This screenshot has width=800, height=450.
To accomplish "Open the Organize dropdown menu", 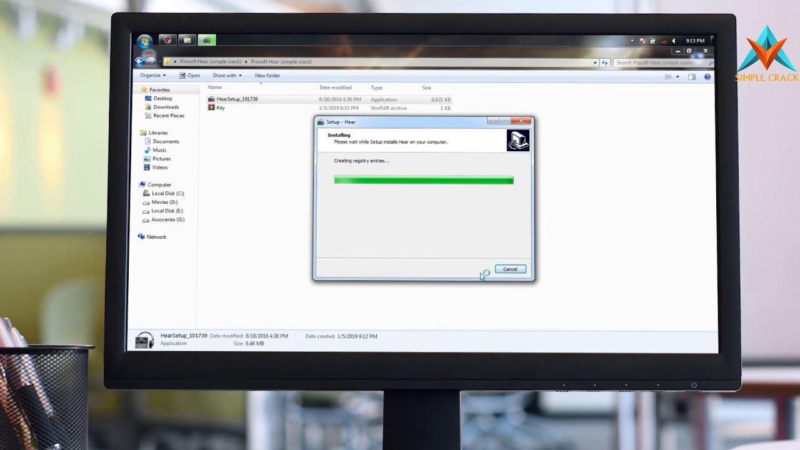I will (152, 76).
